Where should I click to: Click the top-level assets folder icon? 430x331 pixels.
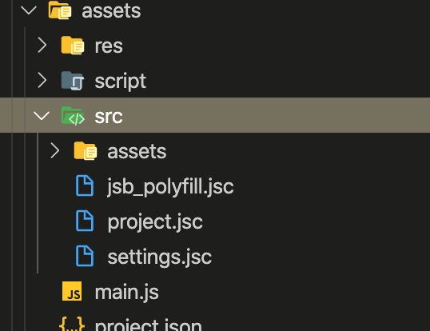click(60, 10)
